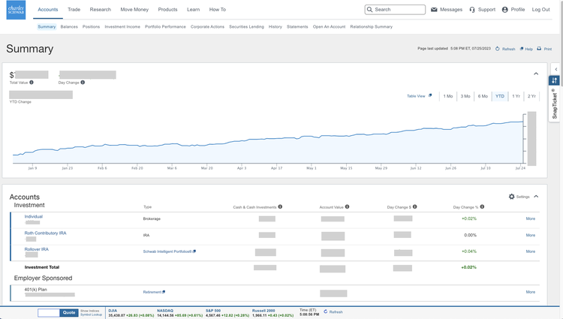
Task: Open the Open An Account tab
Action: point(329,26)
